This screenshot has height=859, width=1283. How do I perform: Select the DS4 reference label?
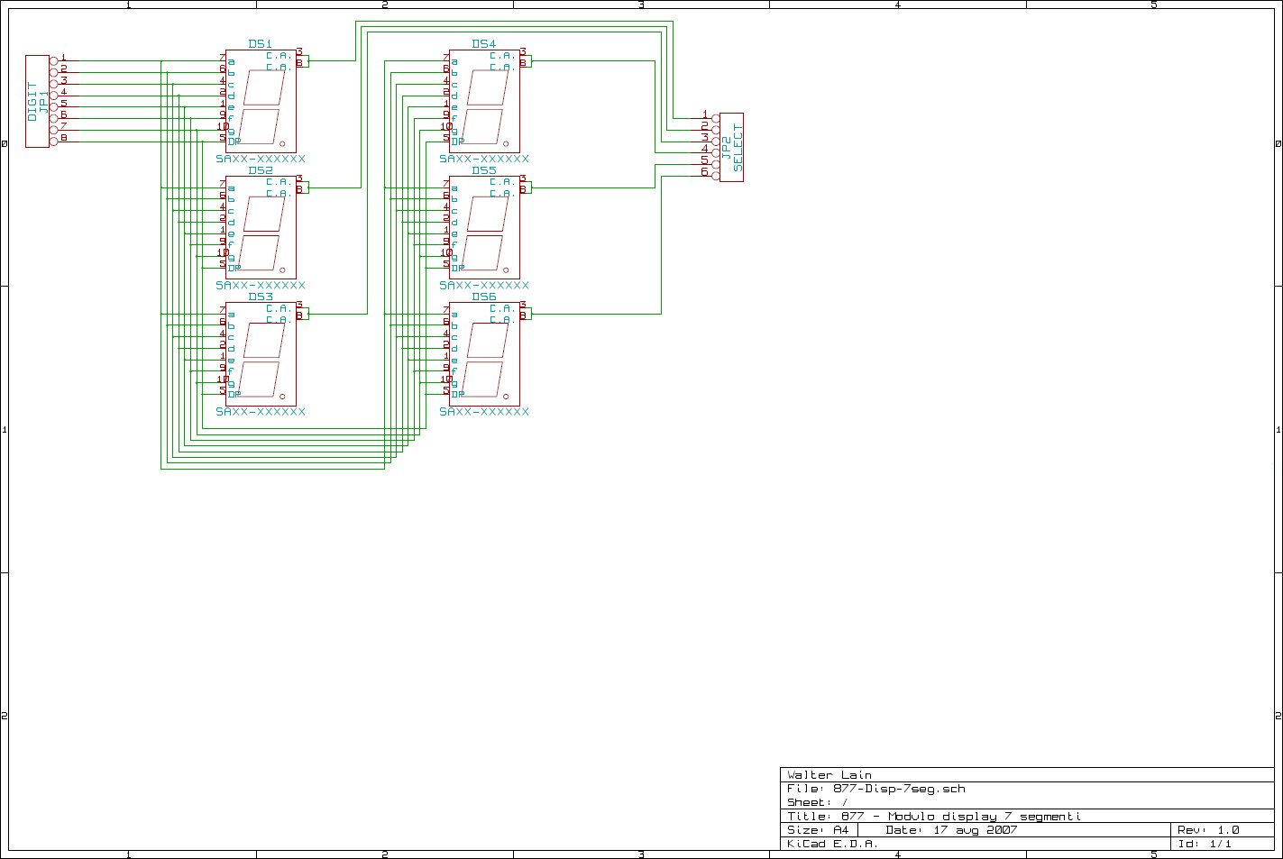483,44
